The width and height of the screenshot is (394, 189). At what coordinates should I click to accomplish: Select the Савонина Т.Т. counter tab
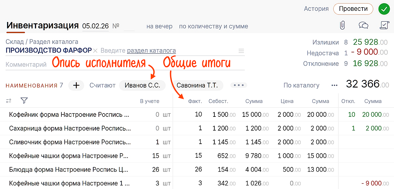197,85
